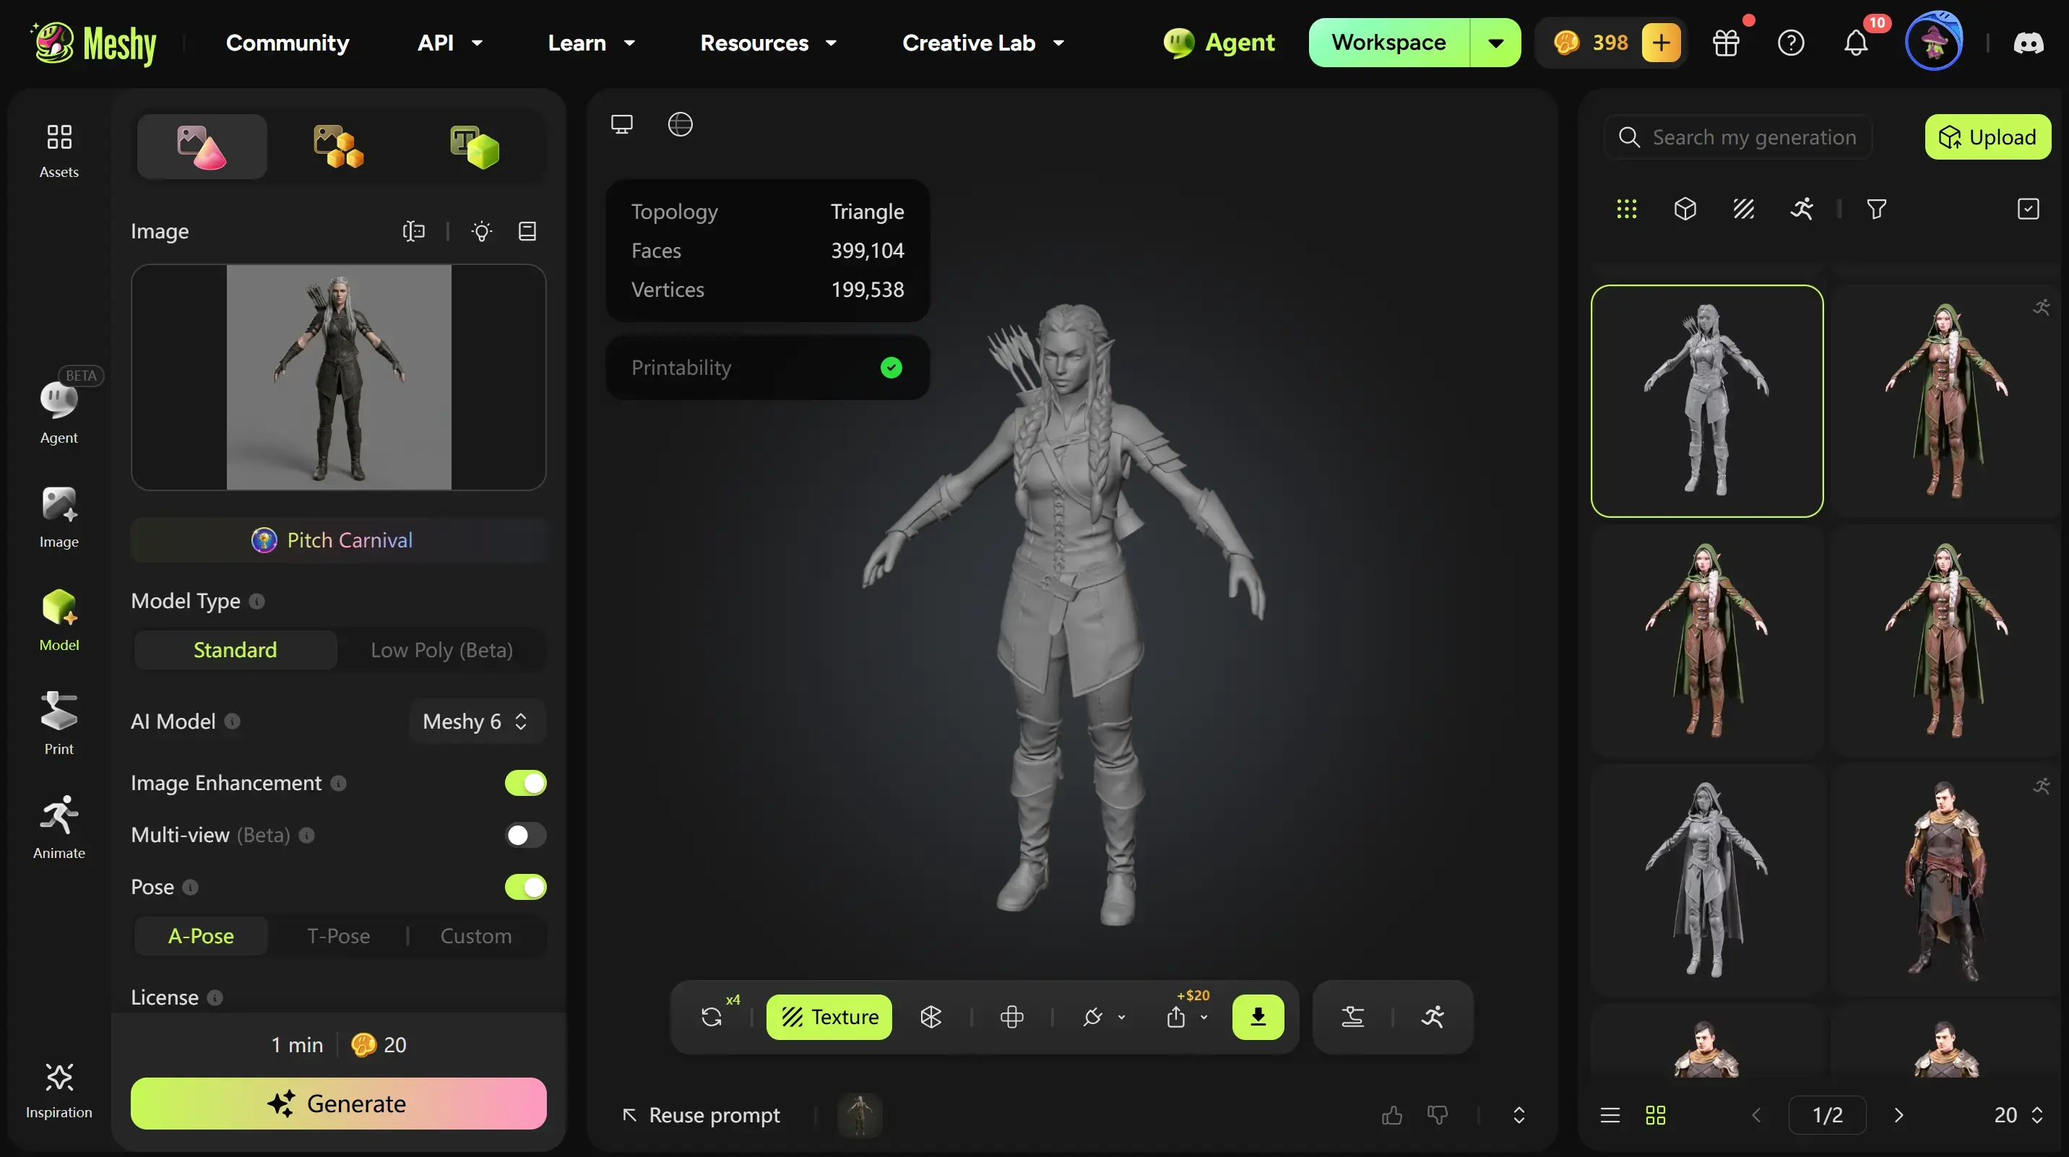2069x1157 pixels.
Task: Toggle the multi-select checkbox in generations panel
Action: tap(2028, 209)
